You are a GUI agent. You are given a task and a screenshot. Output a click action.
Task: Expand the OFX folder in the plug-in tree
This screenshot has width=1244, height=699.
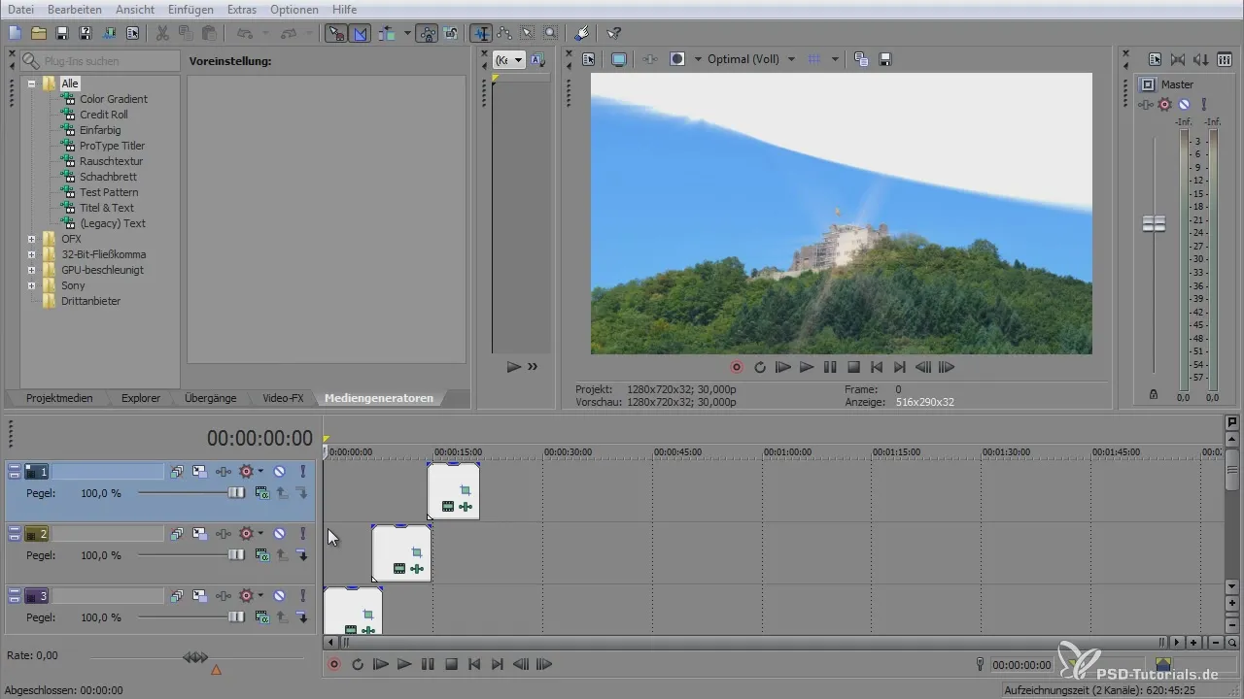tap(32, 239)
